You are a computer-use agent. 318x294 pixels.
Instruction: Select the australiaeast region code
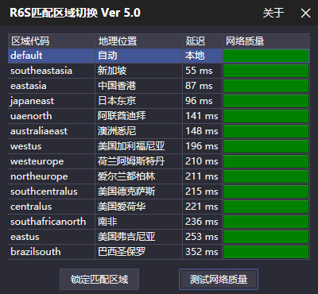39,131
